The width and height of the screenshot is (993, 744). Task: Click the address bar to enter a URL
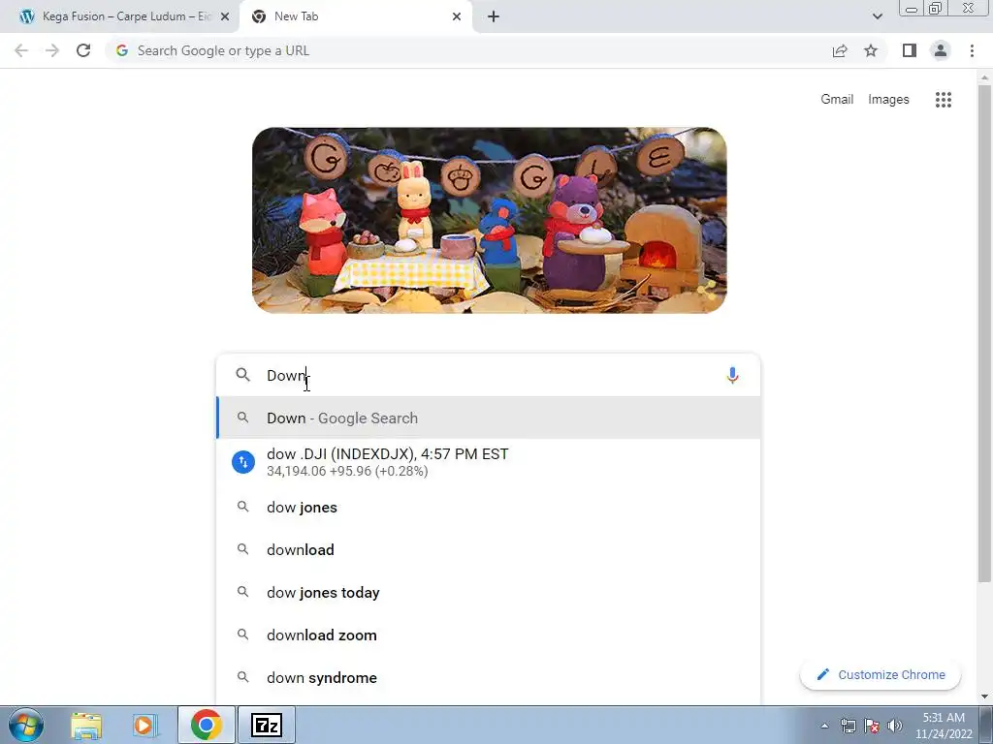click(468, 50)
